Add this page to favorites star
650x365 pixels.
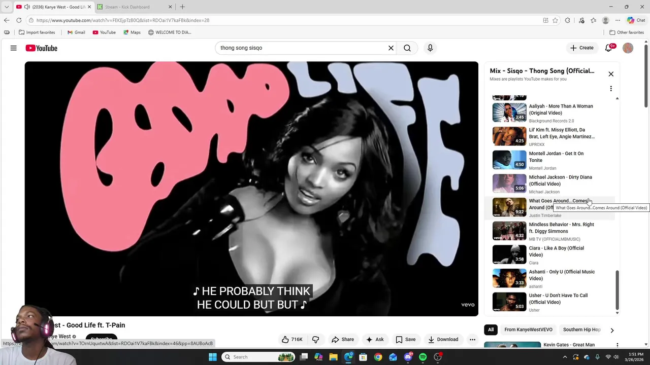click(x=555, y=20)
